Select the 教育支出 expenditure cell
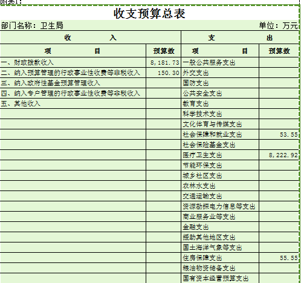 [220, 103]
